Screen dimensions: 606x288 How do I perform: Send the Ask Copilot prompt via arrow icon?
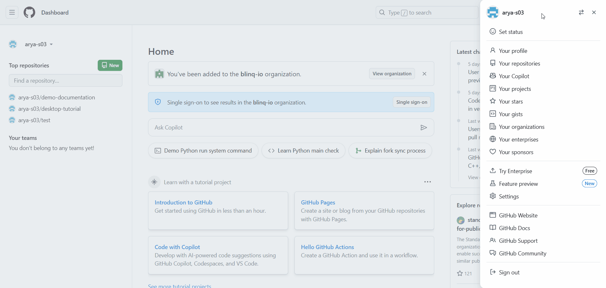tap(424, 127)
